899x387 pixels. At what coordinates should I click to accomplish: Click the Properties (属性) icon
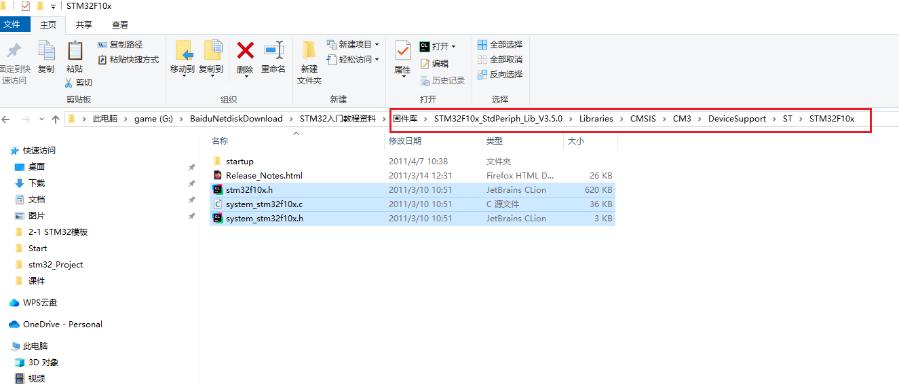click(402, 50)
